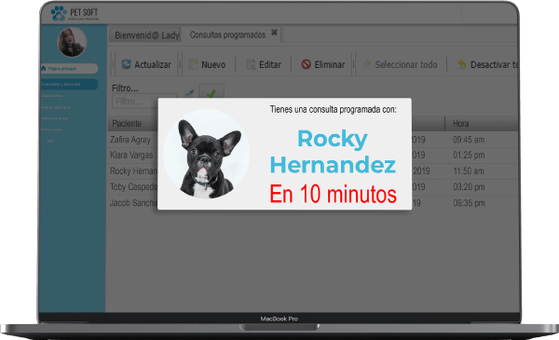Select Consultas y servicios sidebar item
This screenshot has height=340, width=559.
coord(69,84)
